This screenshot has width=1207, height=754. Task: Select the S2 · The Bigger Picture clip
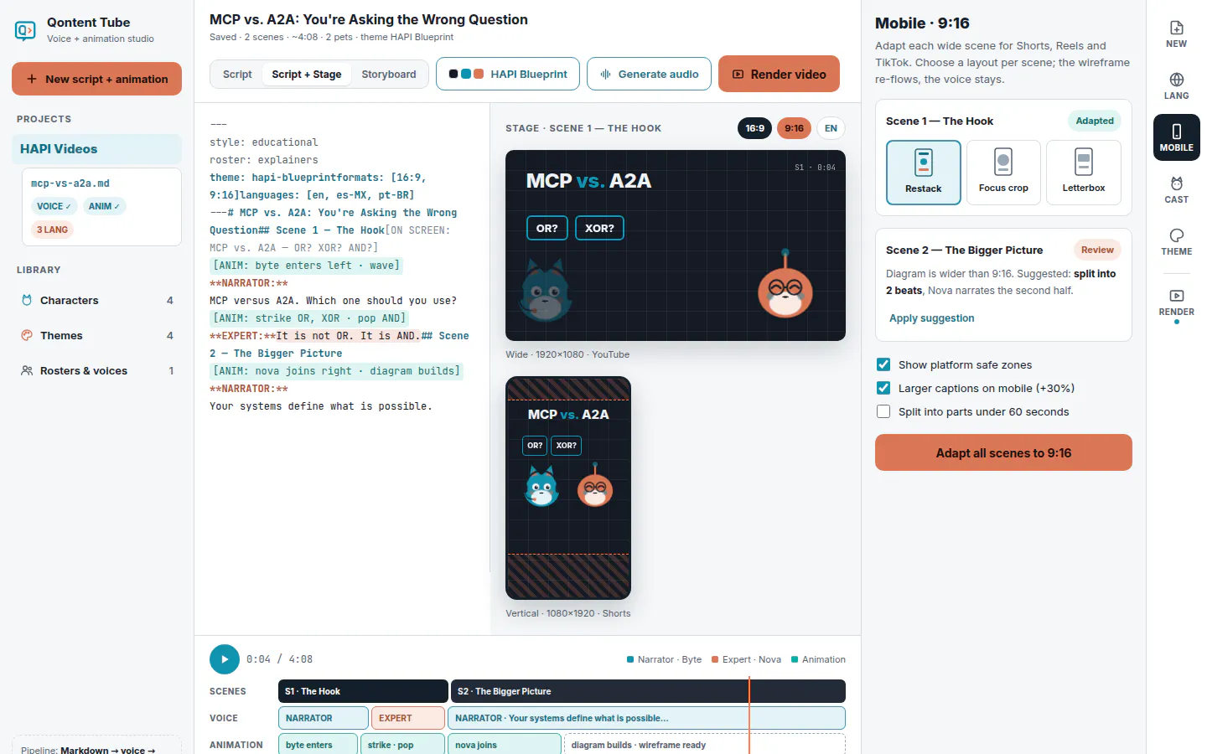648,691
